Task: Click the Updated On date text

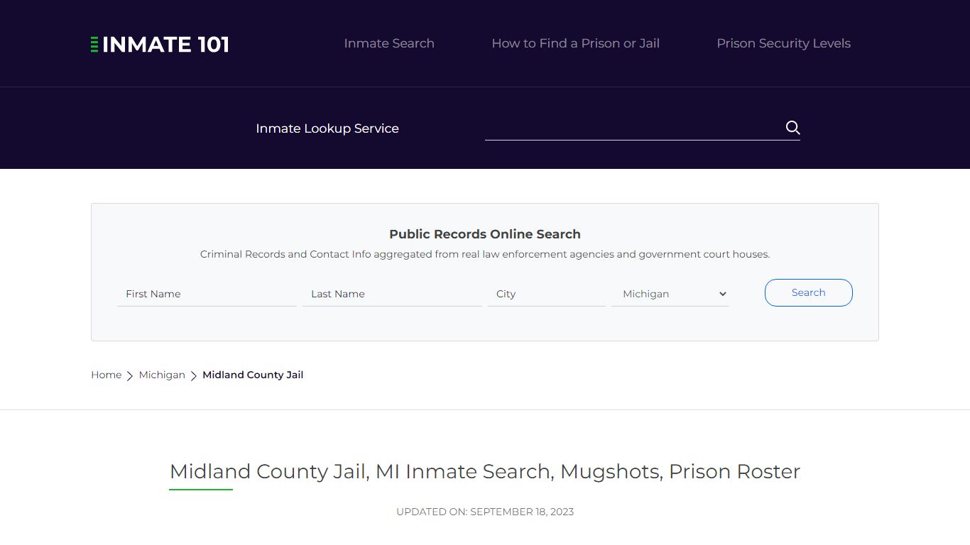Action: [485, 512]
